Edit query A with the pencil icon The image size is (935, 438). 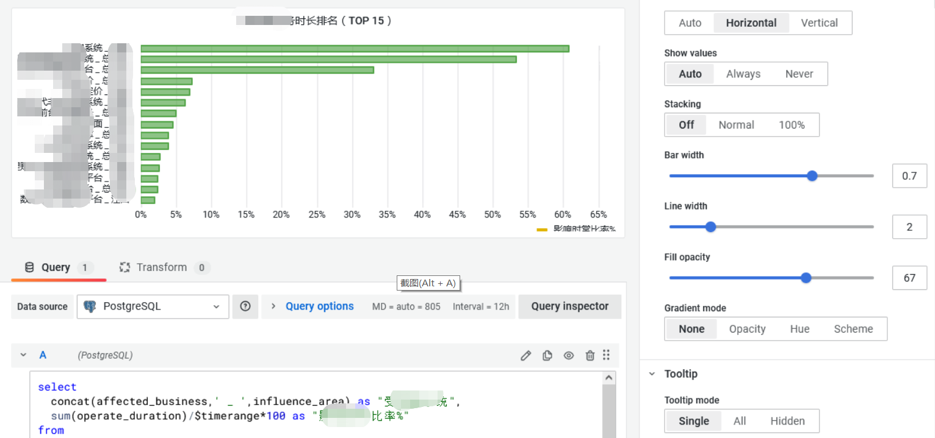(525, 355)
